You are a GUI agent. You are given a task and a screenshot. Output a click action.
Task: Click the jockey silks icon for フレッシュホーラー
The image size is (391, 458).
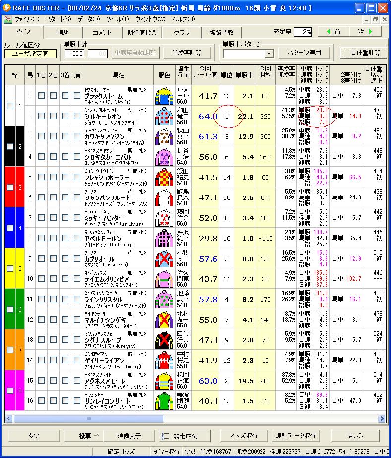tap(164, 177)
